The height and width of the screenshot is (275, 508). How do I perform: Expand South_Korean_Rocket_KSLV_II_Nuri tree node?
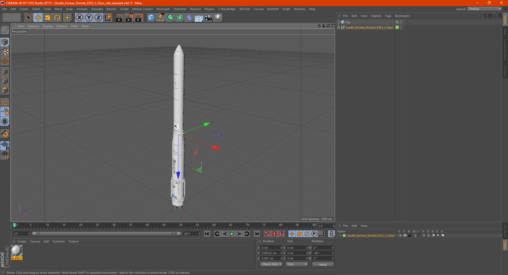point(339,27)
